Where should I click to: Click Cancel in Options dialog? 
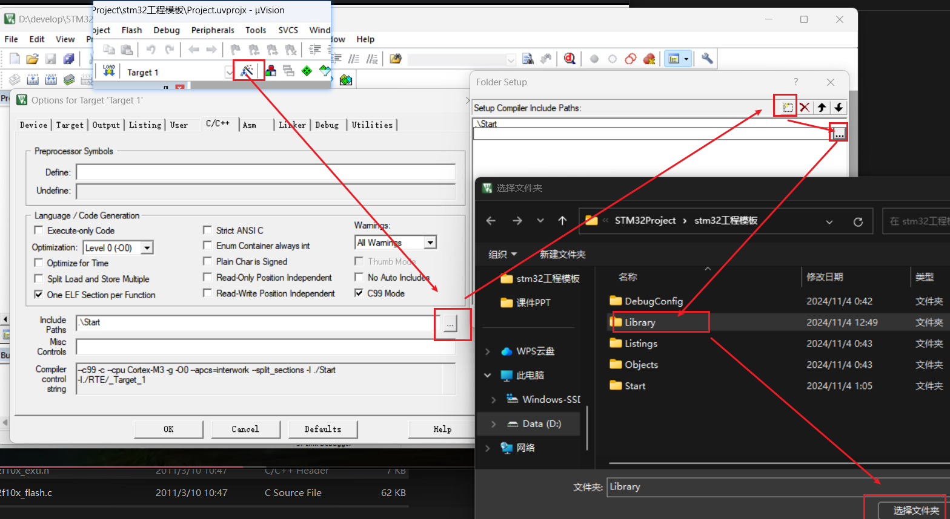pyautogui.click(x=245, y=429)
